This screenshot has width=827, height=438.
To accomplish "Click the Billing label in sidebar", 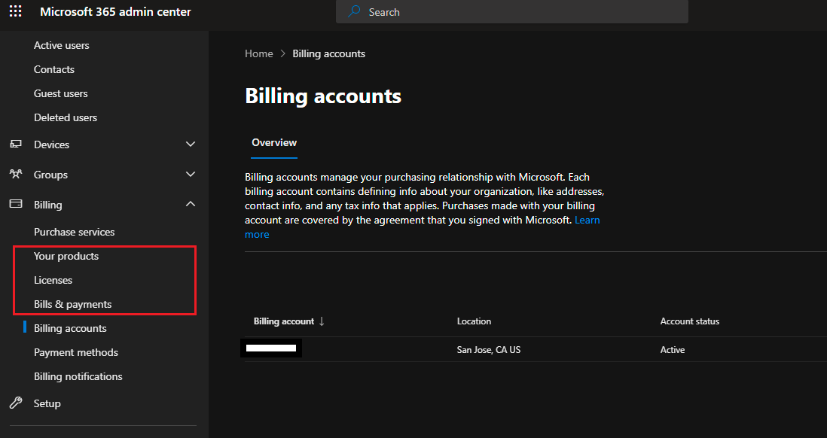I will (x=47, y=205).
